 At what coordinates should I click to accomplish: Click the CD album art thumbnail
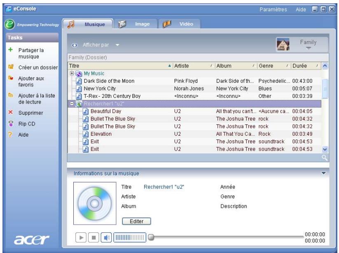pos(95,203)
